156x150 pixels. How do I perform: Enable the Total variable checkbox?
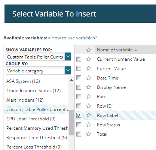(79, 134)
